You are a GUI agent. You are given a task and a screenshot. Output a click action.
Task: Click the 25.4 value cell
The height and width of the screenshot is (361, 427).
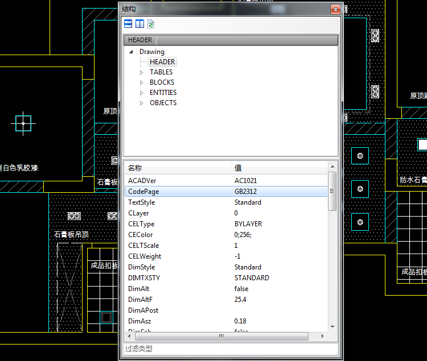240,300
